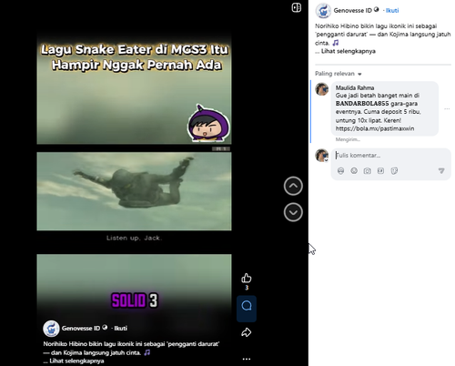Toggle the side panel view icon
The image size is (455, 366).
point(297,8)
